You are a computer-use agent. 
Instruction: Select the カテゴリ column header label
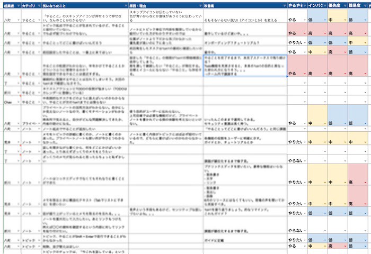pos(29,6)
